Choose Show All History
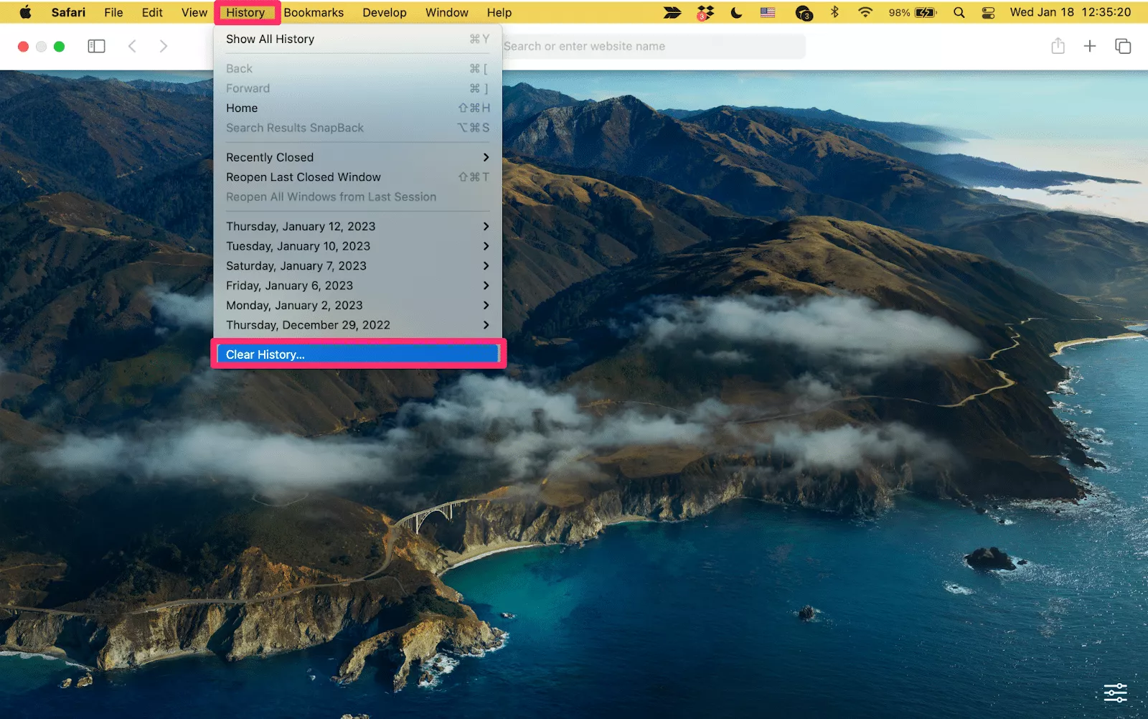 358,39
